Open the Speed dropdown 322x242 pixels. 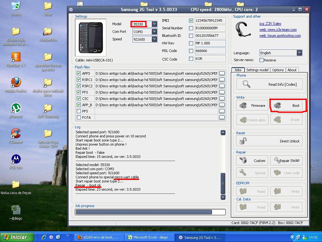[154, 39]
